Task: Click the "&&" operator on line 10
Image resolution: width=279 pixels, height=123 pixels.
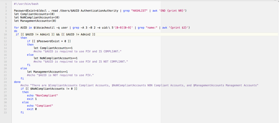Action: click(58, 34)
